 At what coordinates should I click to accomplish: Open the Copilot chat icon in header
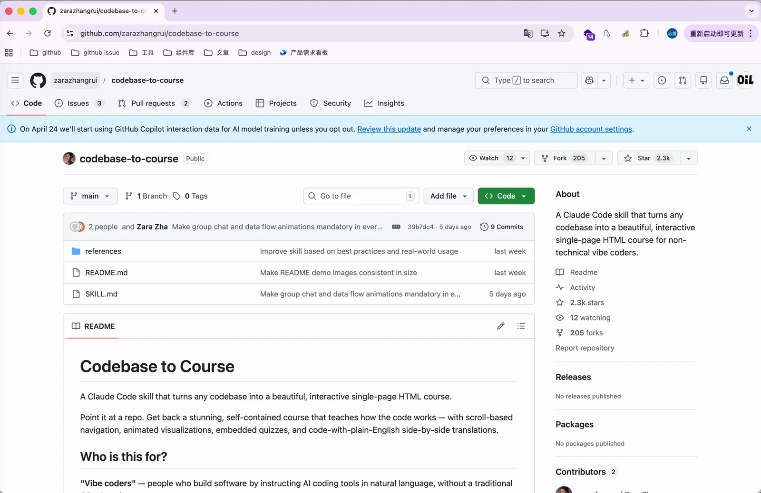pos(589,80)
